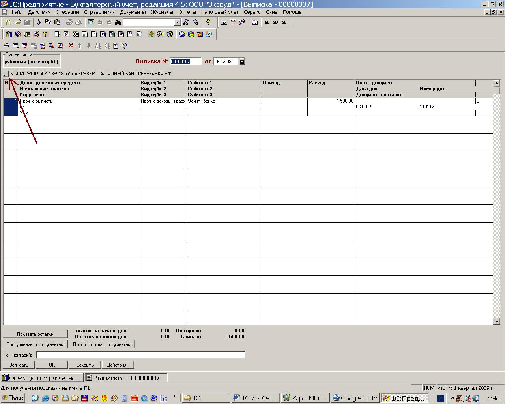Viewport: 505px width, 404px height.
Task: Click the Open file toolbar icon
Action: click(18, 22)
